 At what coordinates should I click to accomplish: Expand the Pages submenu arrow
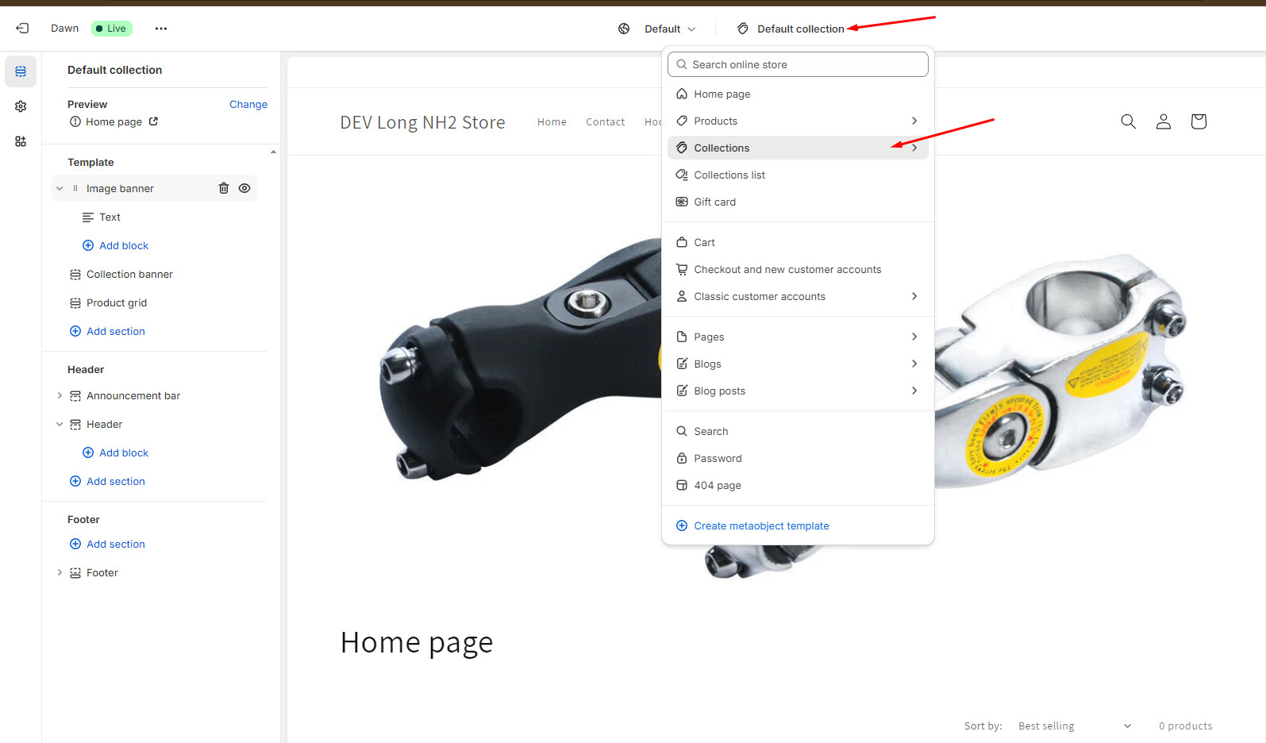point(914,337)
